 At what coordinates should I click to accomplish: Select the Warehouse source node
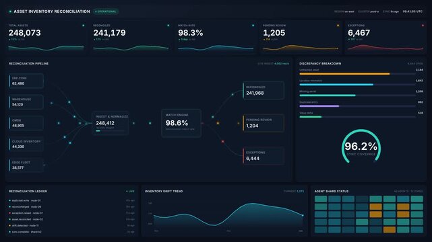26,102
